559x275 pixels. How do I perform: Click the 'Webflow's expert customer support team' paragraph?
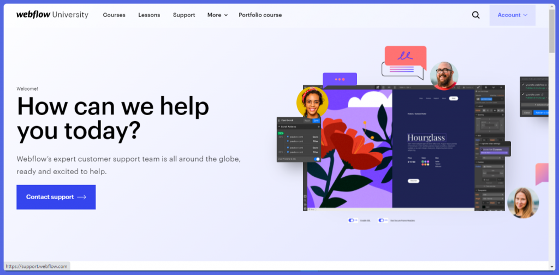[129, 165]
